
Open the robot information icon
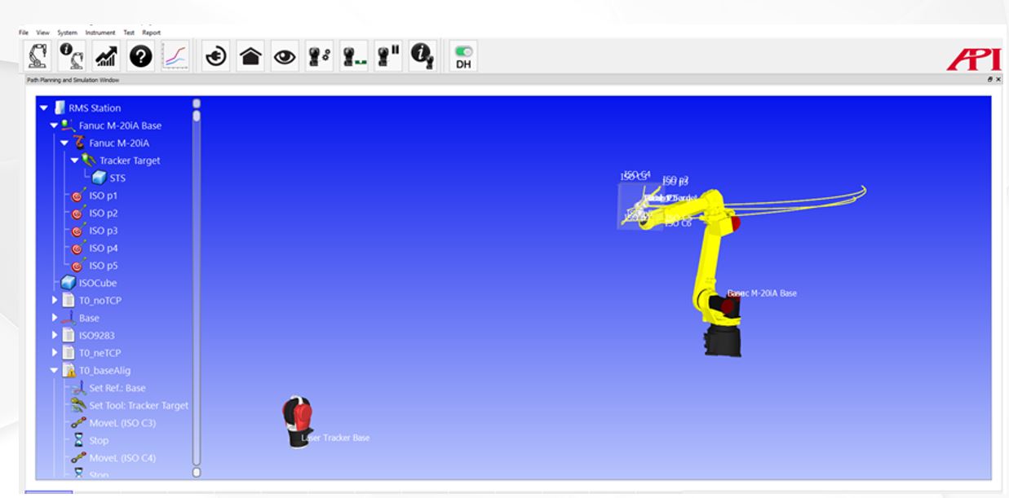[72, 55]
